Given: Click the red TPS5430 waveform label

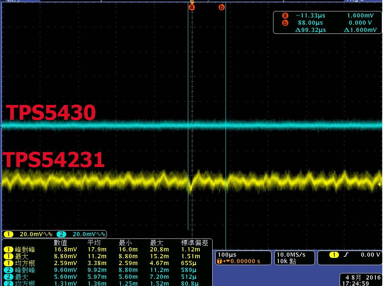Looking at the screenshot, I should 51,113.
